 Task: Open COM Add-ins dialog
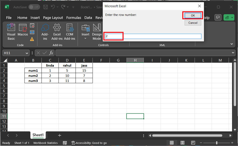point(70,32)
